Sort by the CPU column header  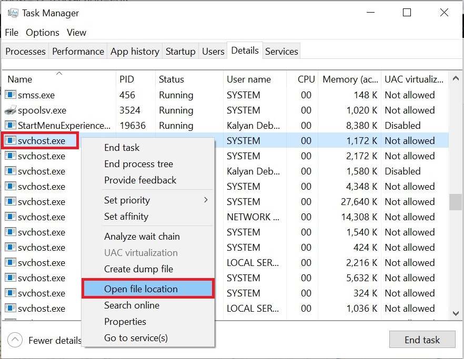pyautogui.click(x=302, y=79)
